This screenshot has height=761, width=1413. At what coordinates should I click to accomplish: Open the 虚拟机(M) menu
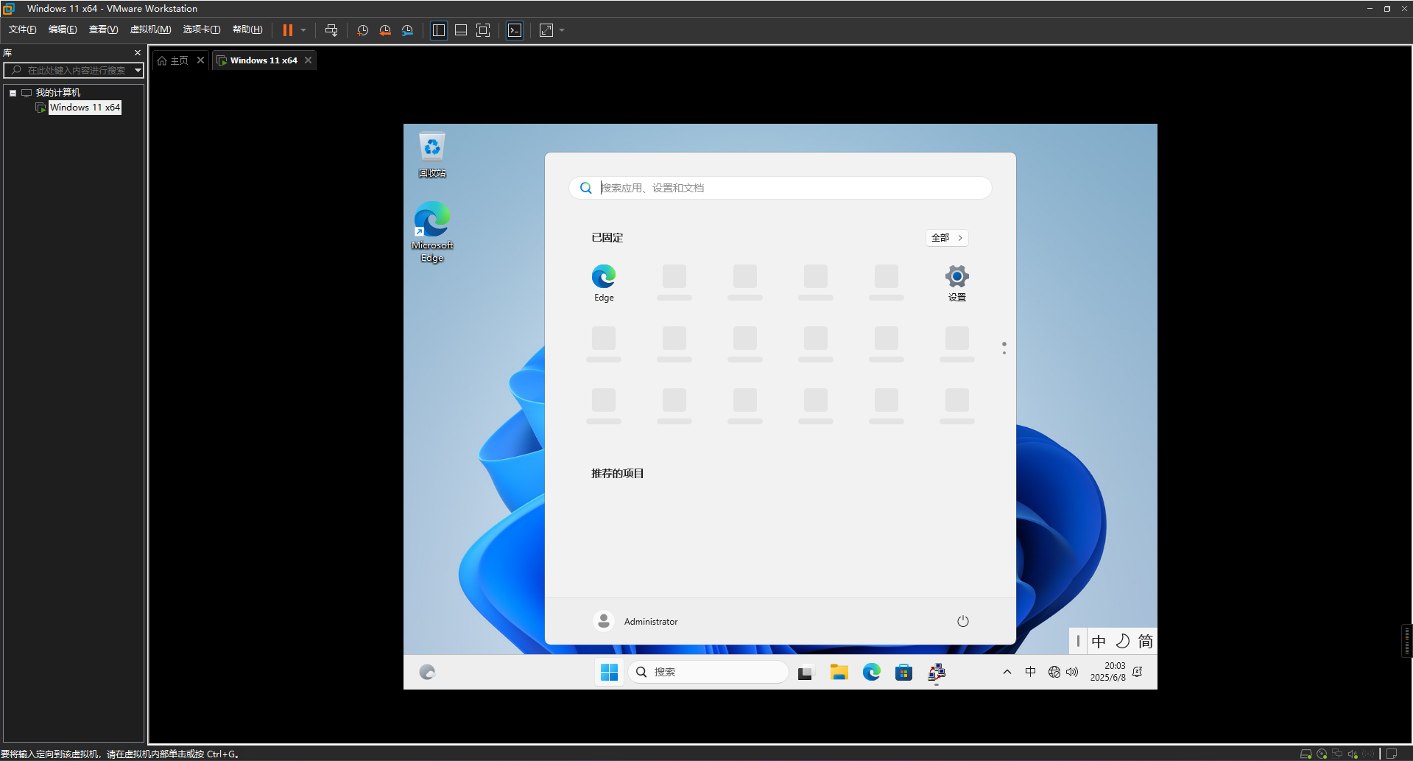[150, 29]
